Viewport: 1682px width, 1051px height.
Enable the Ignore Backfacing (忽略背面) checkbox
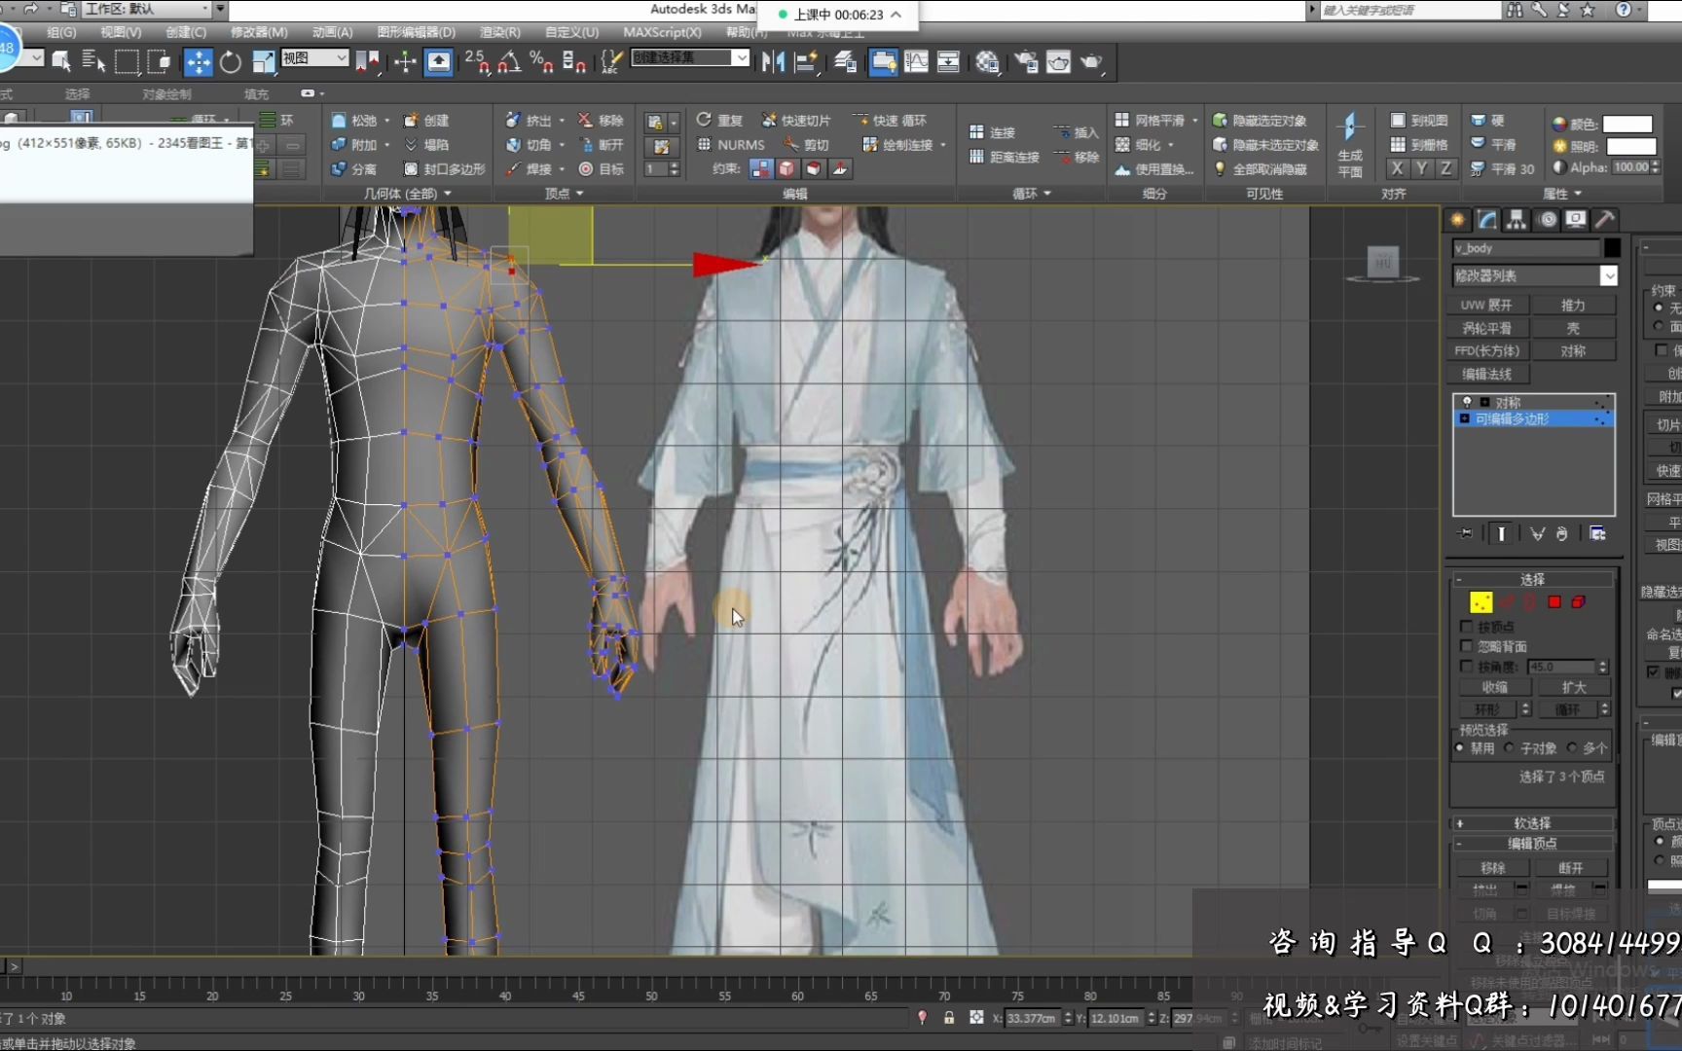(x=1467, y=646)
